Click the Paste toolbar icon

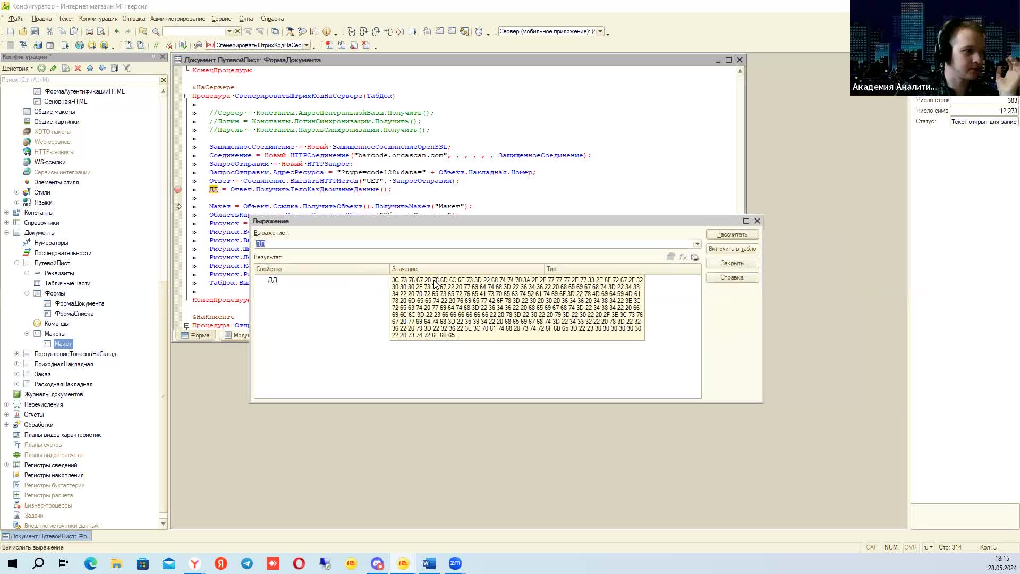tap(74, 32)
